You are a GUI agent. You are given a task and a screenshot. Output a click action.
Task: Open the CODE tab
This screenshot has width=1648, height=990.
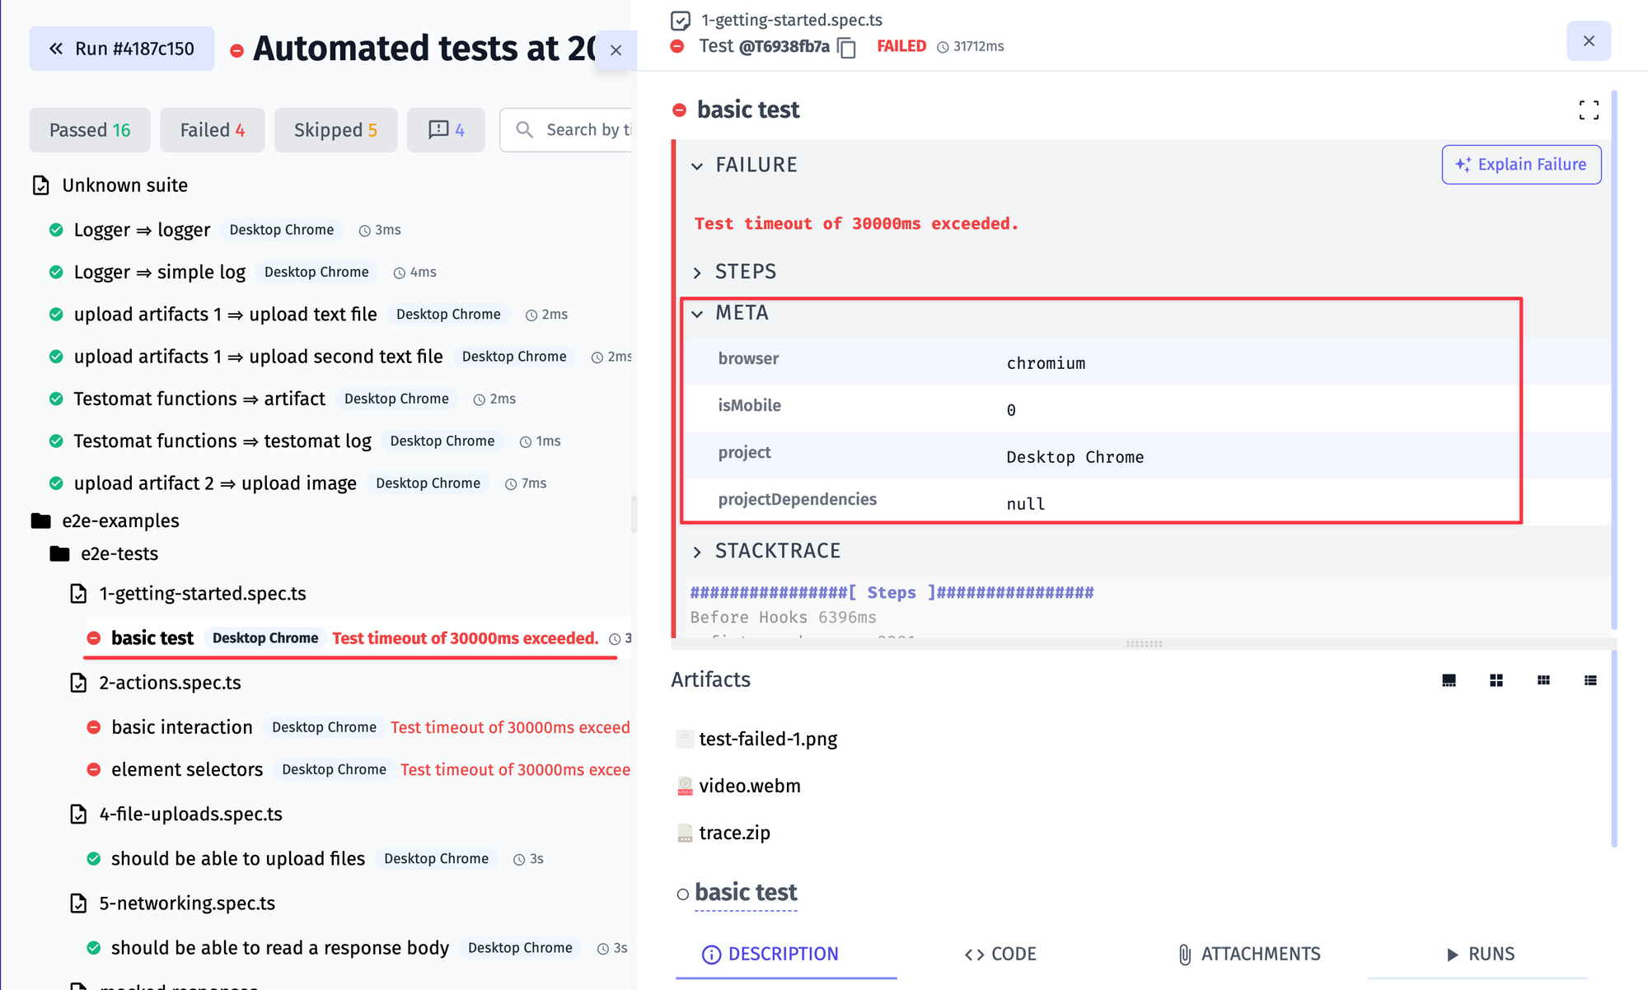tap(1000, 954)
